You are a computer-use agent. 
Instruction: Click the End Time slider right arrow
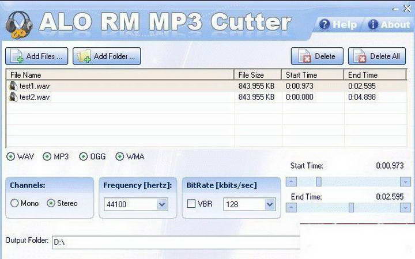pyautogui.click(x=405, y=207)
